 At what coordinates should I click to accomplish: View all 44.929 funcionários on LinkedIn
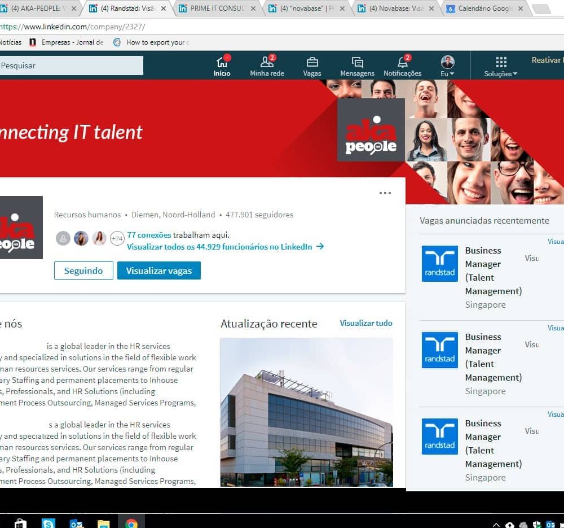[226, 247]
